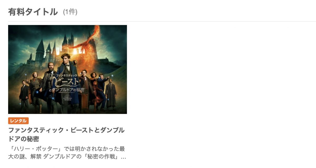Image resolution: width=316 pixels, height=168 pixels.
Task: Select the 有料タイトル section heading
Action: pos(33,12)
